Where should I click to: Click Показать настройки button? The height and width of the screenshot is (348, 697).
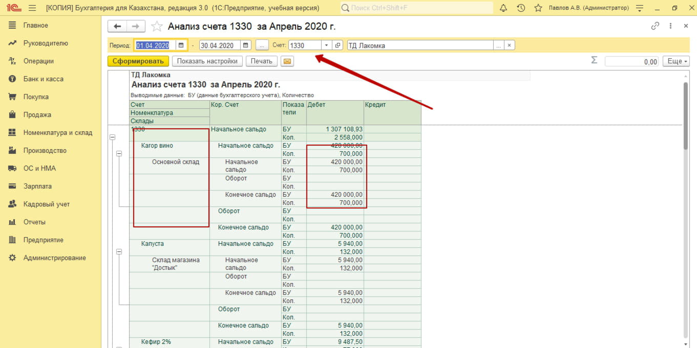click(207, 61)
